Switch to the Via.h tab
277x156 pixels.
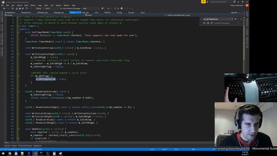pos(97,13)
